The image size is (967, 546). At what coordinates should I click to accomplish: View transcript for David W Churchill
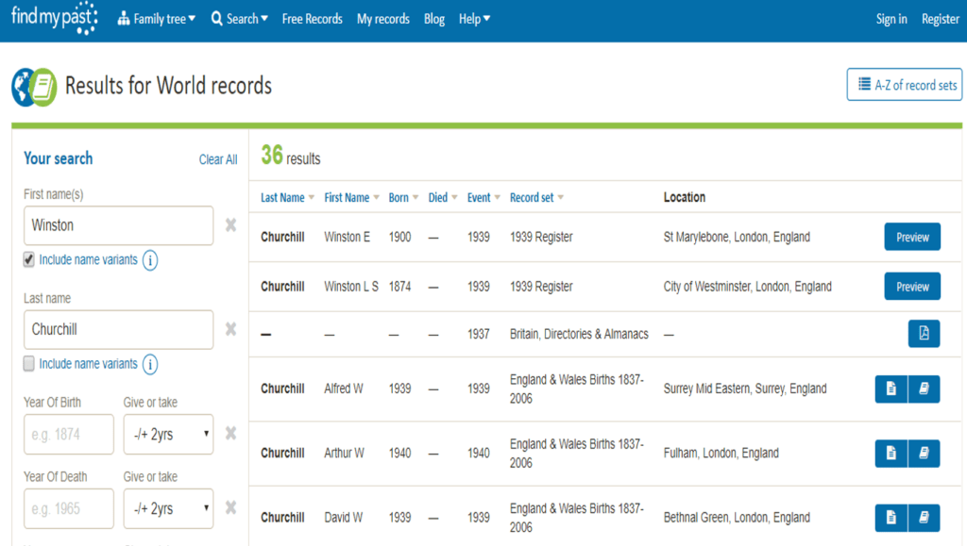pyautogui.click(x=891, y=518)
